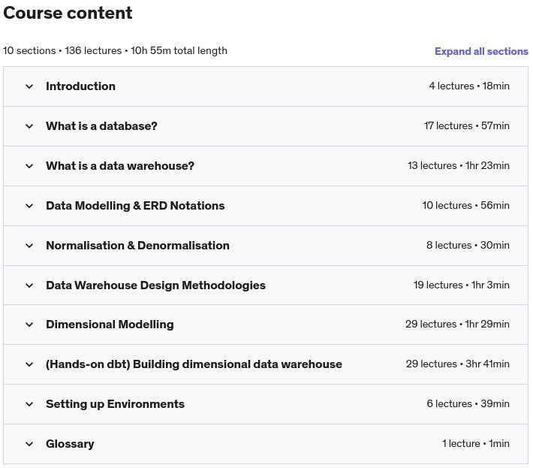
Task: Open the What is a database? heading
Action: (101, 126)
